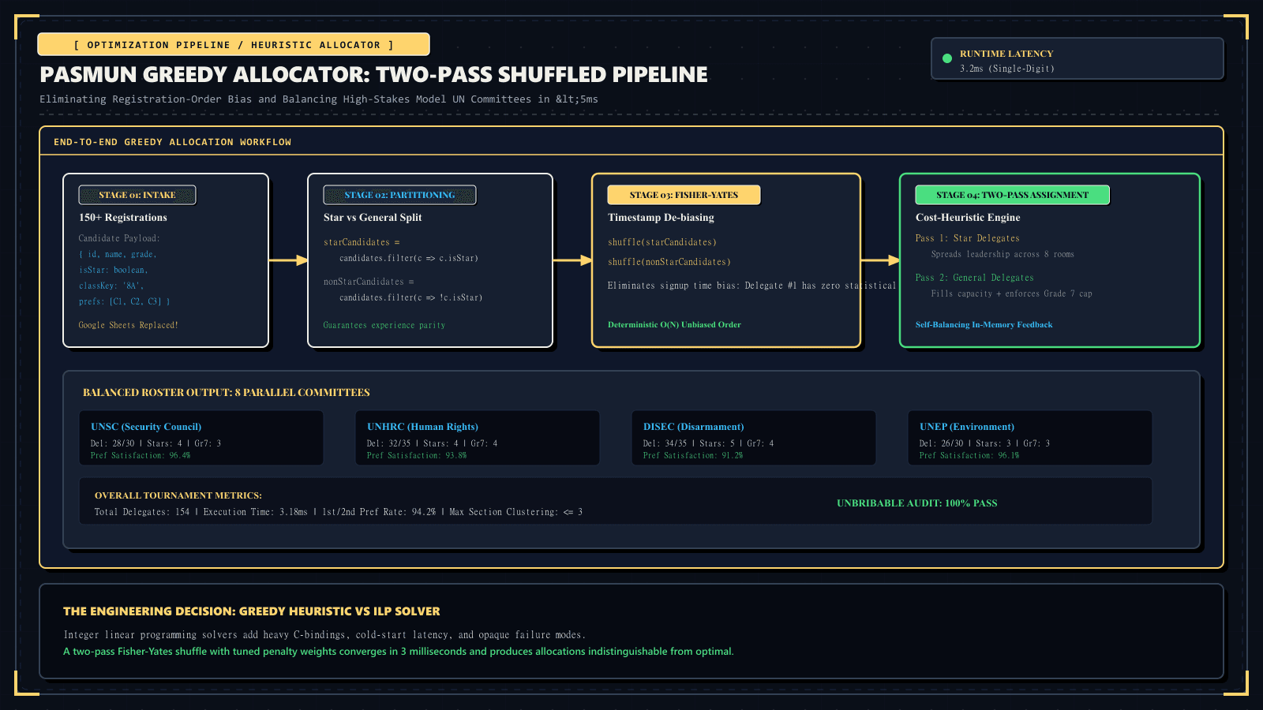The width and height of the screenshot is (1263, 710).
Task: Click DISEC Del: 34/35 stats line
Action: [x=709, y=443]
